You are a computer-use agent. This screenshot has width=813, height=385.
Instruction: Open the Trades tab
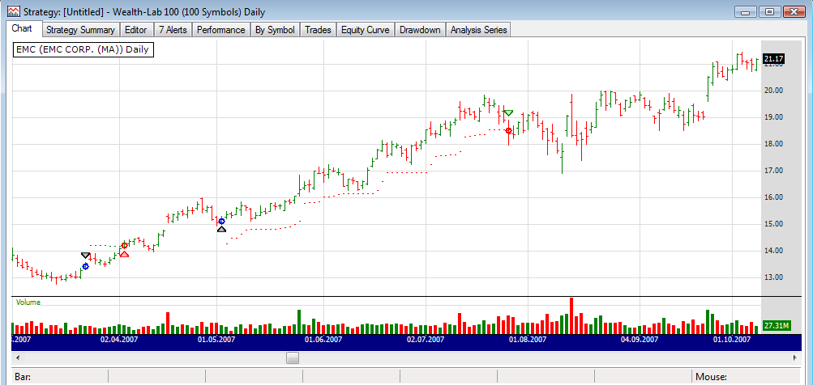[x=318, y=30]
